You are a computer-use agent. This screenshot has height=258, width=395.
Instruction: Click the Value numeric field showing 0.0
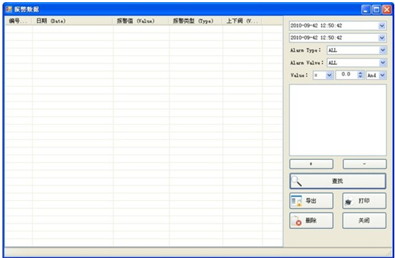click(x=347, y=75)
